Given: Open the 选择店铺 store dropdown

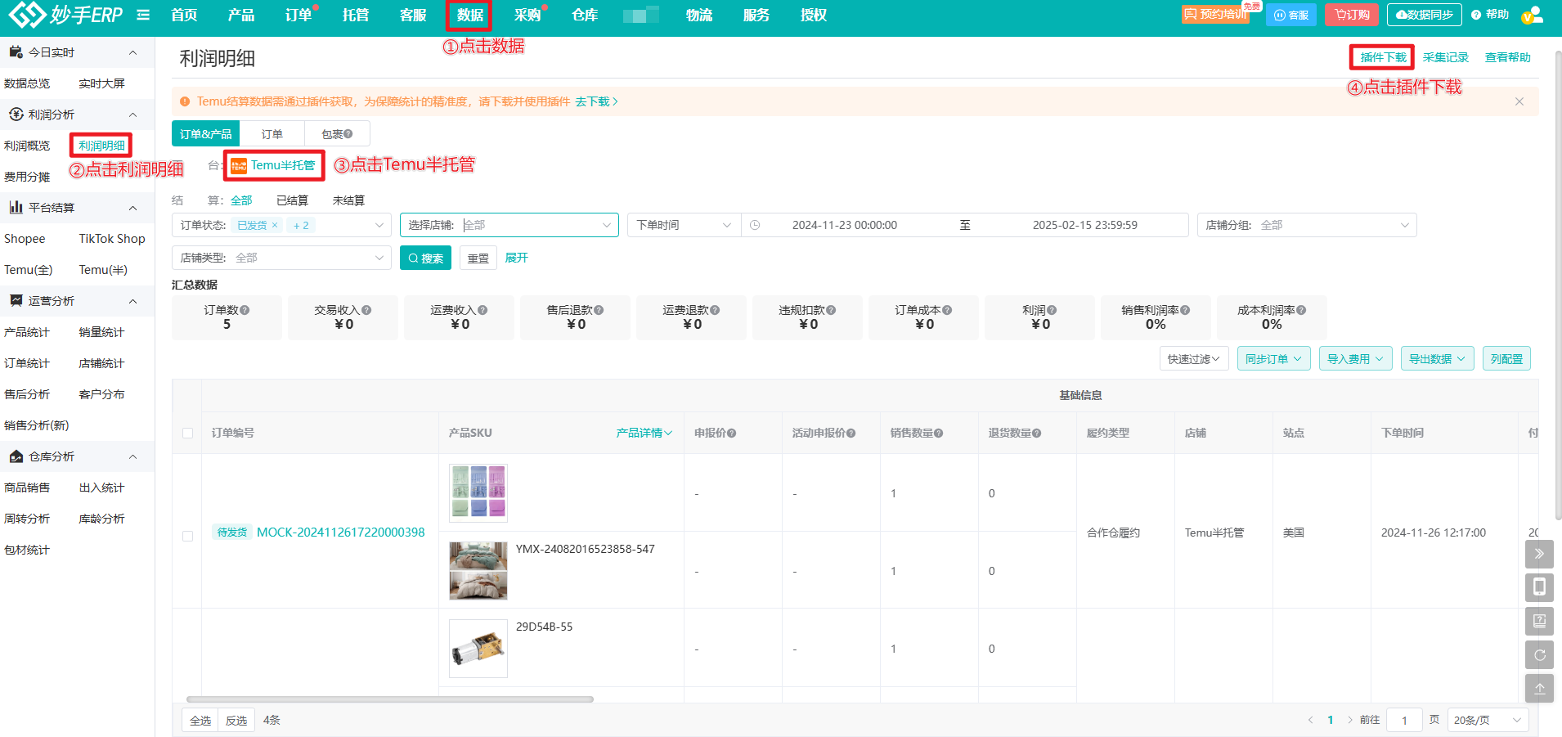Looking at the screenshot, I should [x=509, y=224].
